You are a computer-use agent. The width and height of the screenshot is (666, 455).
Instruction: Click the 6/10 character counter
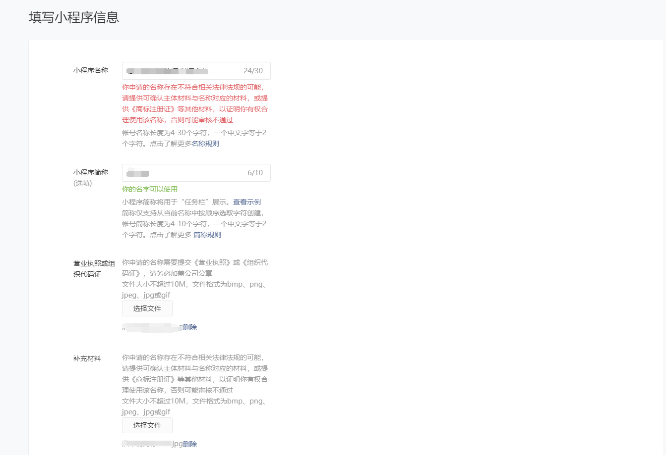pyautogui.click(x=255, y=173)
